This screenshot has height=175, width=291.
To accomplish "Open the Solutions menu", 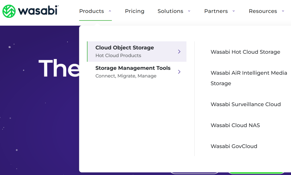I will [171, 11].
